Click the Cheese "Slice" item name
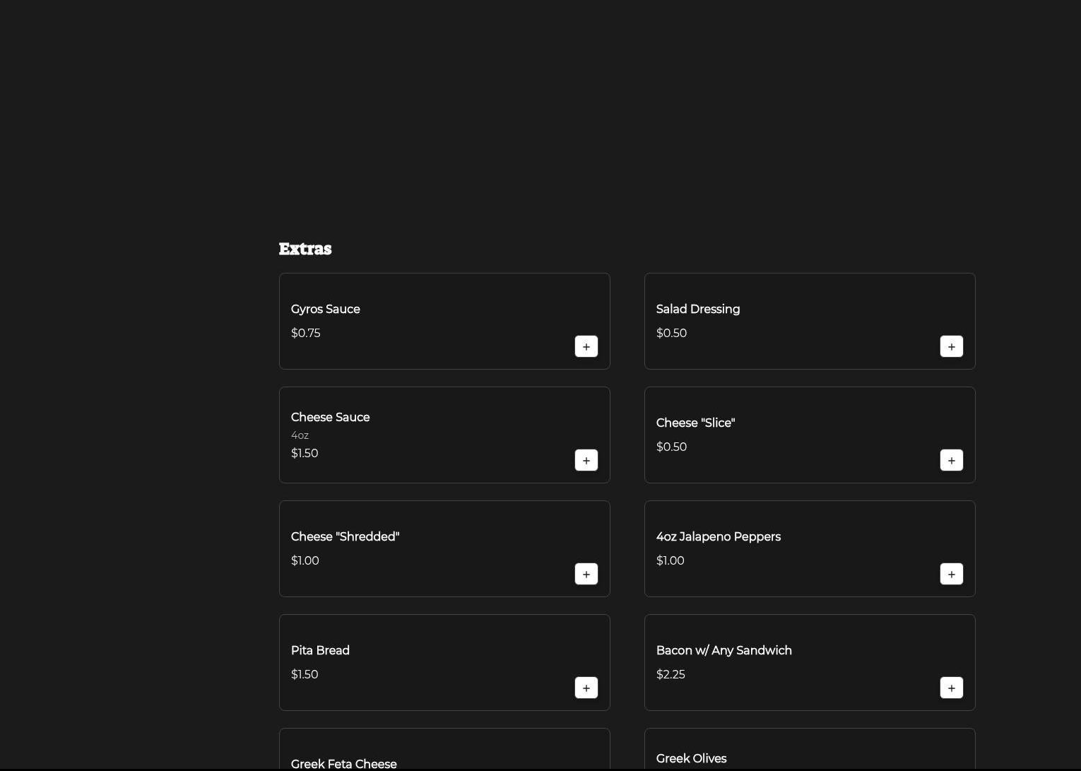The width and height of the screenshot is (1081, 771). click(x=695, y=423)
